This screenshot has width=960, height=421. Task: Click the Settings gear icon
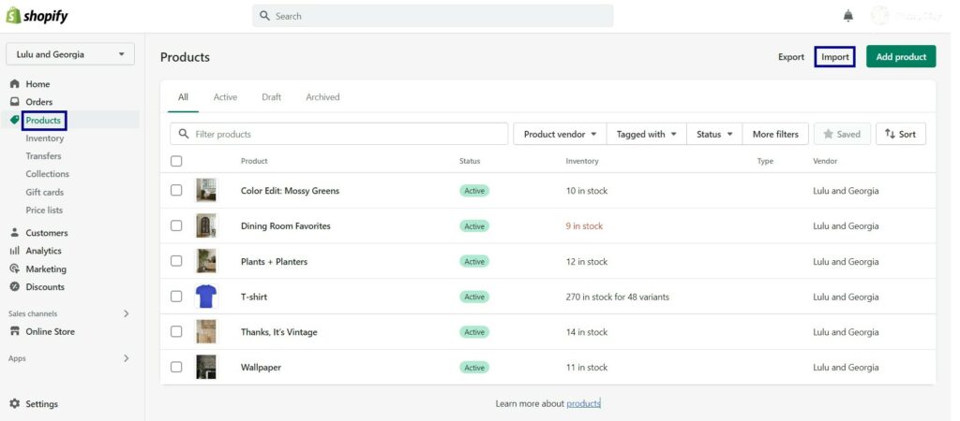[15, 403]
